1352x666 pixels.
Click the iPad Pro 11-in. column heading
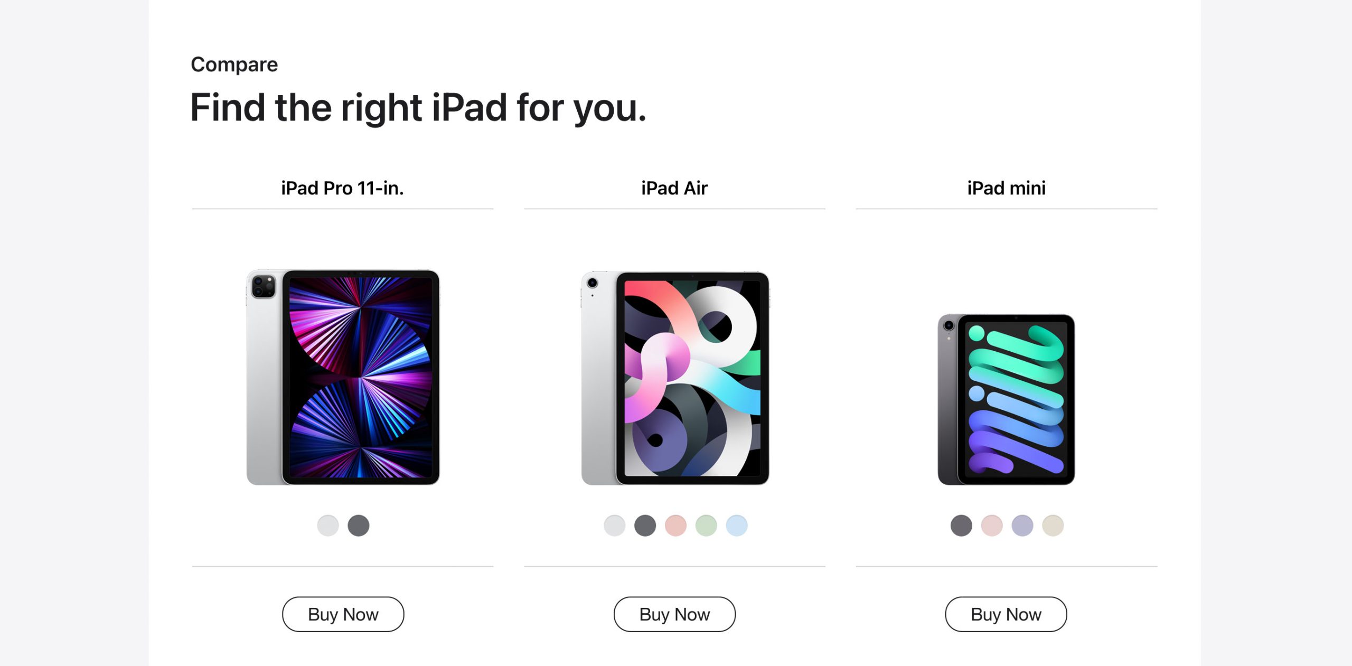pyautogui.click(x=342, y=188)
